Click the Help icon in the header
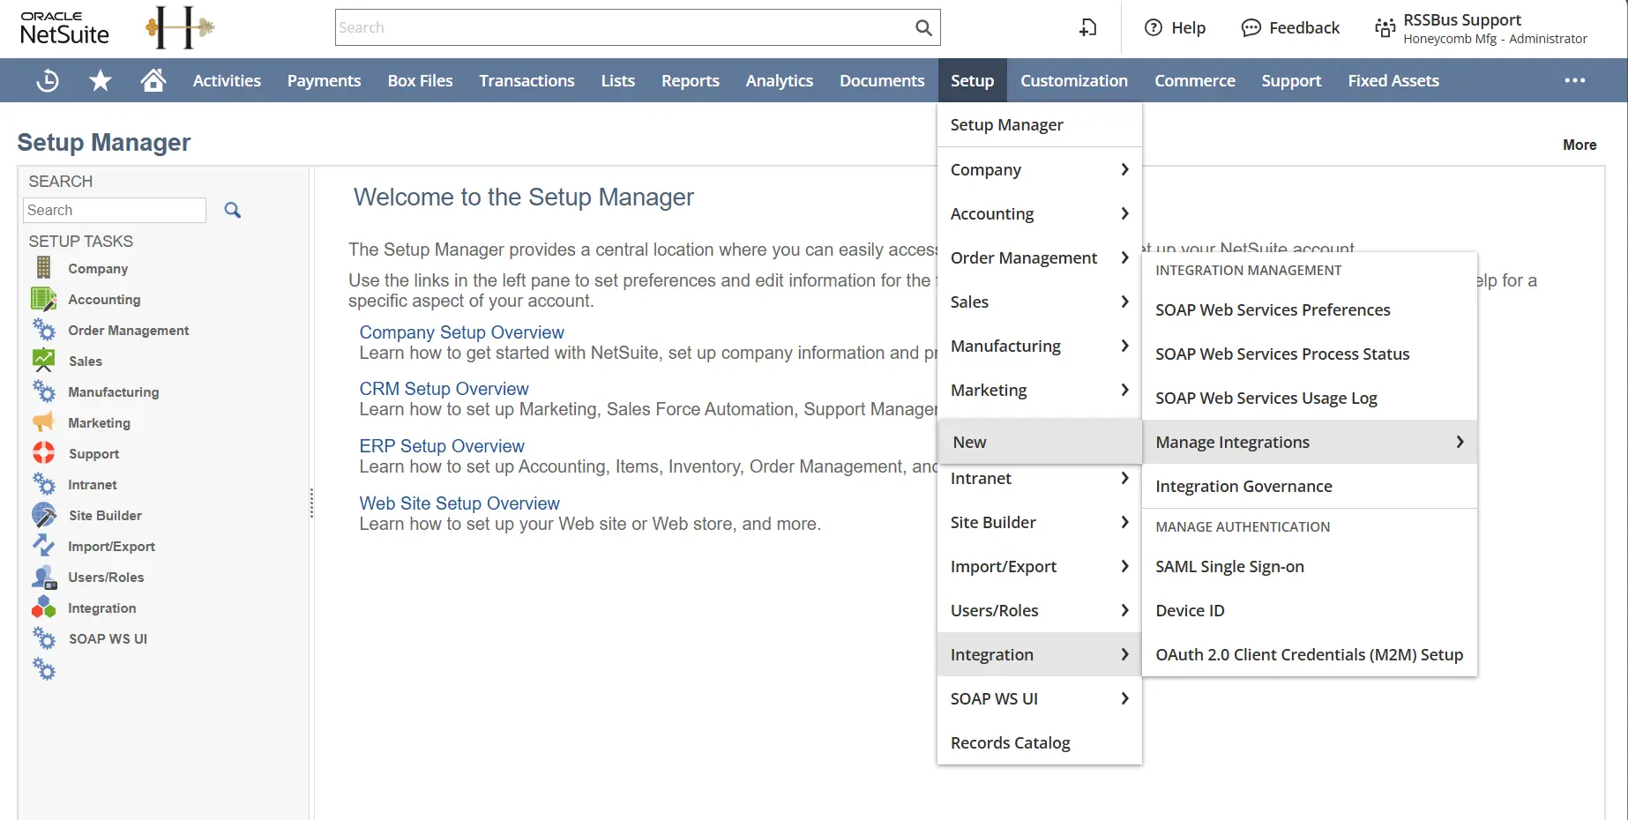 pos(1153,27)
